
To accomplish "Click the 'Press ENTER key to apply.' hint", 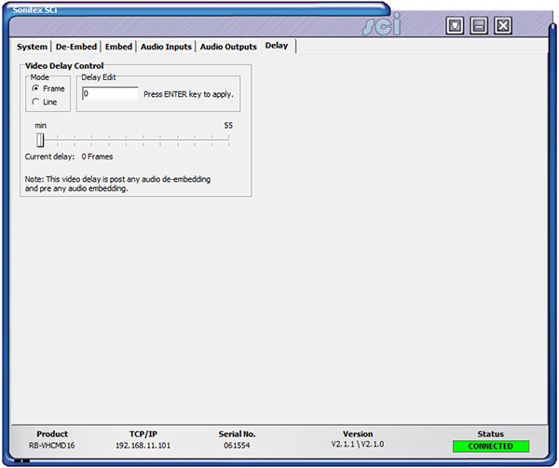I will (188, 94).
